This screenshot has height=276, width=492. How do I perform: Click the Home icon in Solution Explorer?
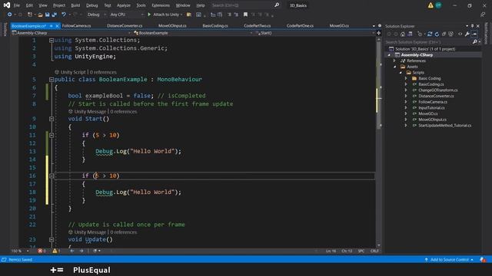(403, 34)
